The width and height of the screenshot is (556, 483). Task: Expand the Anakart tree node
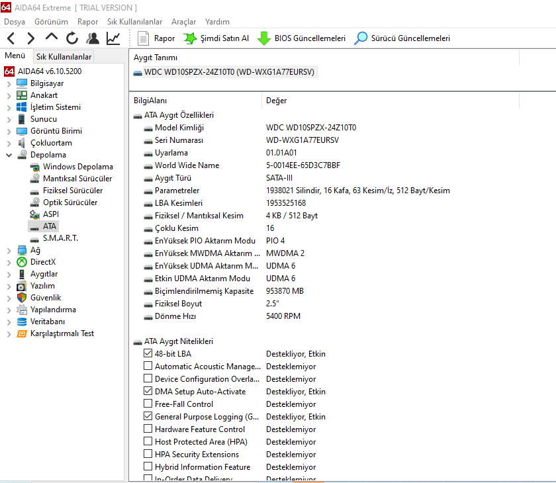coord(9,96)
